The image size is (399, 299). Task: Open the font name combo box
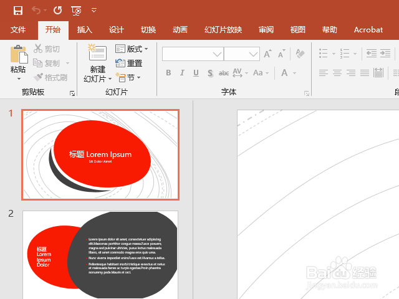click(x=193, y=54)
